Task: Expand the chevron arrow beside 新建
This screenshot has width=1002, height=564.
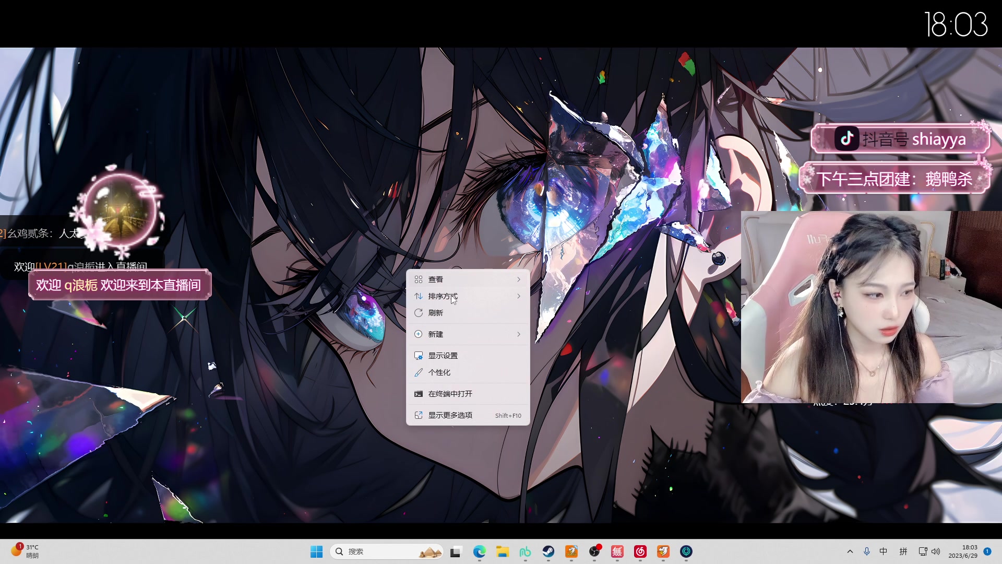Action: 519,334
